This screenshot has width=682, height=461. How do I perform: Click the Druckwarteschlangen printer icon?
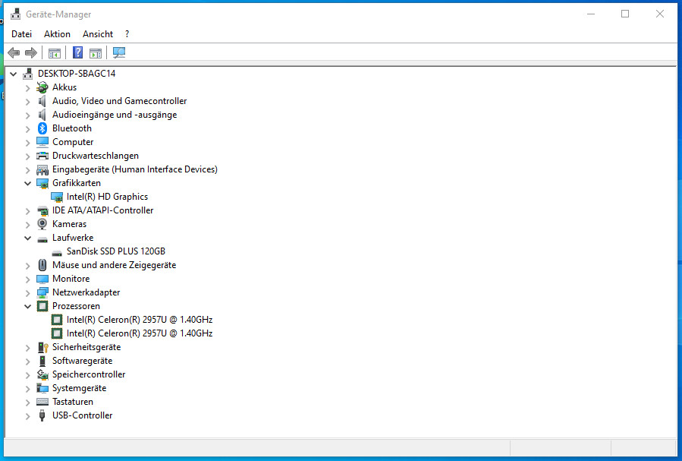pos(42,156)
